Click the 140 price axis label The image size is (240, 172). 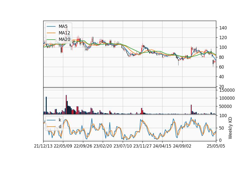[x=223, y=28]
